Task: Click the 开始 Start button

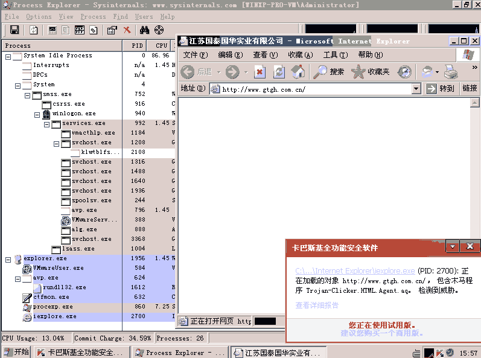Action: click(17, 352)
